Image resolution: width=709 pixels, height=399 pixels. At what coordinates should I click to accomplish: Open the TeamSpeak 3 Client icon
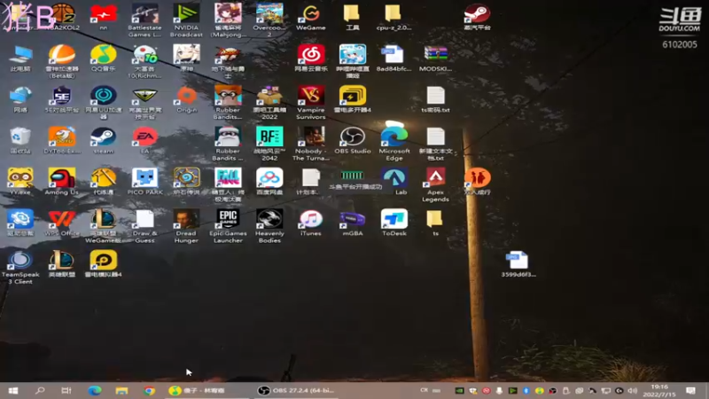point(19,267)
